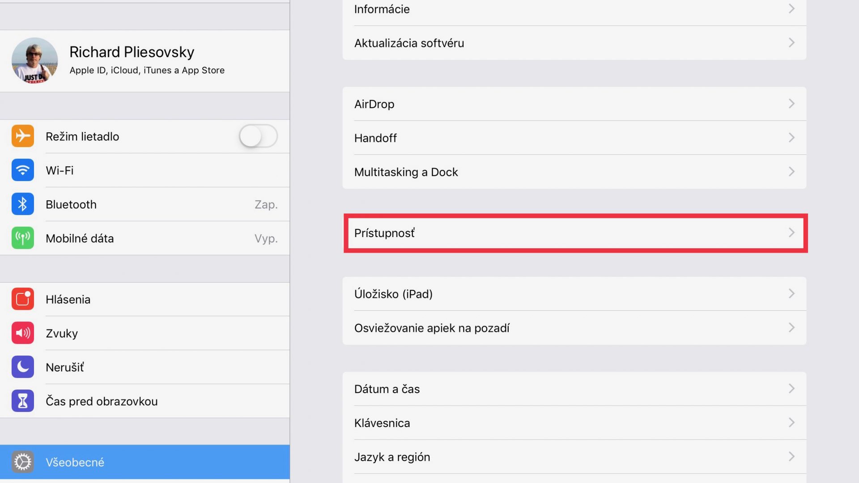Open AirDrop chevron arrow

(791, 104)
